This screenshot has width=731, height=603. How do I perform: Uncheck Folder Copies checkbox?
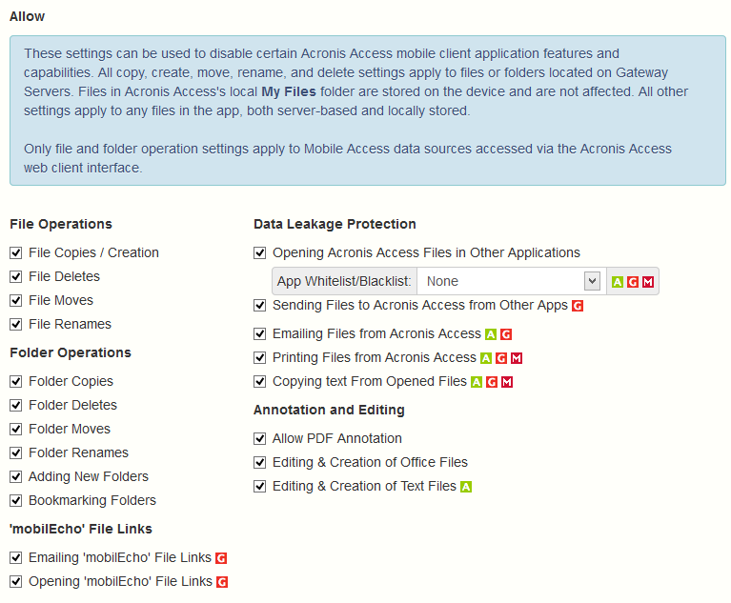pos(16,382)
